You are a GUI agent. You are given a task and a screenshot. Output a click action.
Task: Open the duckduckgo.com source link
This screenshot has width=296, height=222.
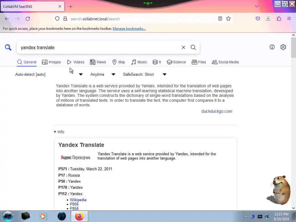point(217,111)
